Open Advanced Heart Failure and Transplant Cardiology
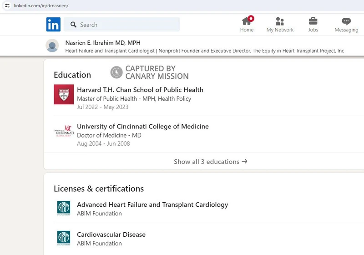The image size is (364, 255). click(152, 204)
